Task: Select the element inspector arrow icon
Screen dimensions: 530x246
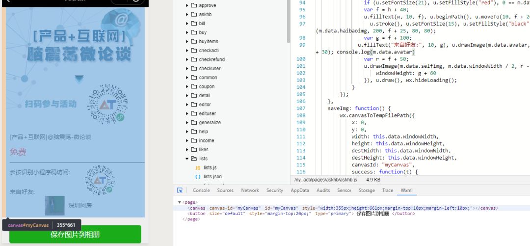Action: [180, 191]
